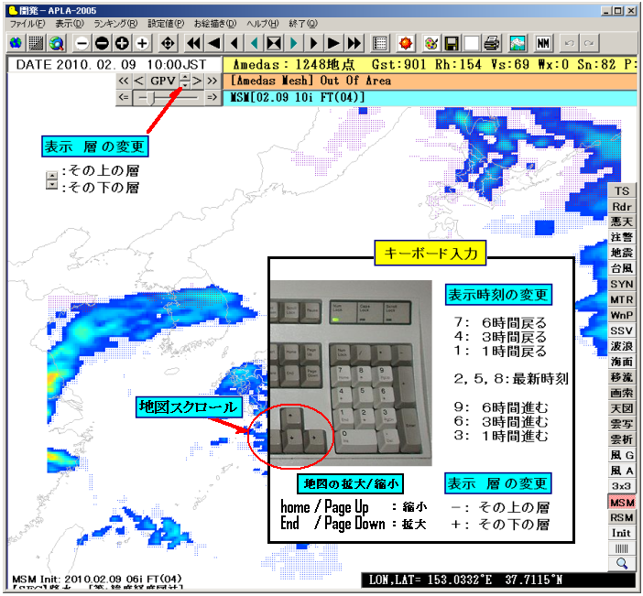The height and width of the screenshot is (596, 643).
Task: Jump to first frame with double-left arrow
Action: pyautogui.click(x=193, y=43)
